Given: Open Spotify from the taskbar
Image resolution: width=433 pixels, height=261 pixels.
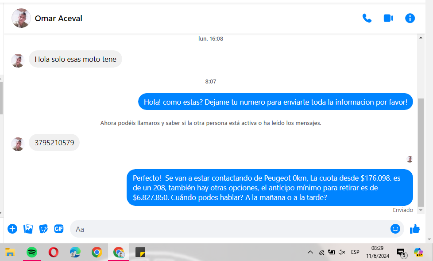Looking at the screenshot, I should pyautogui.click(x=32, y=252).
